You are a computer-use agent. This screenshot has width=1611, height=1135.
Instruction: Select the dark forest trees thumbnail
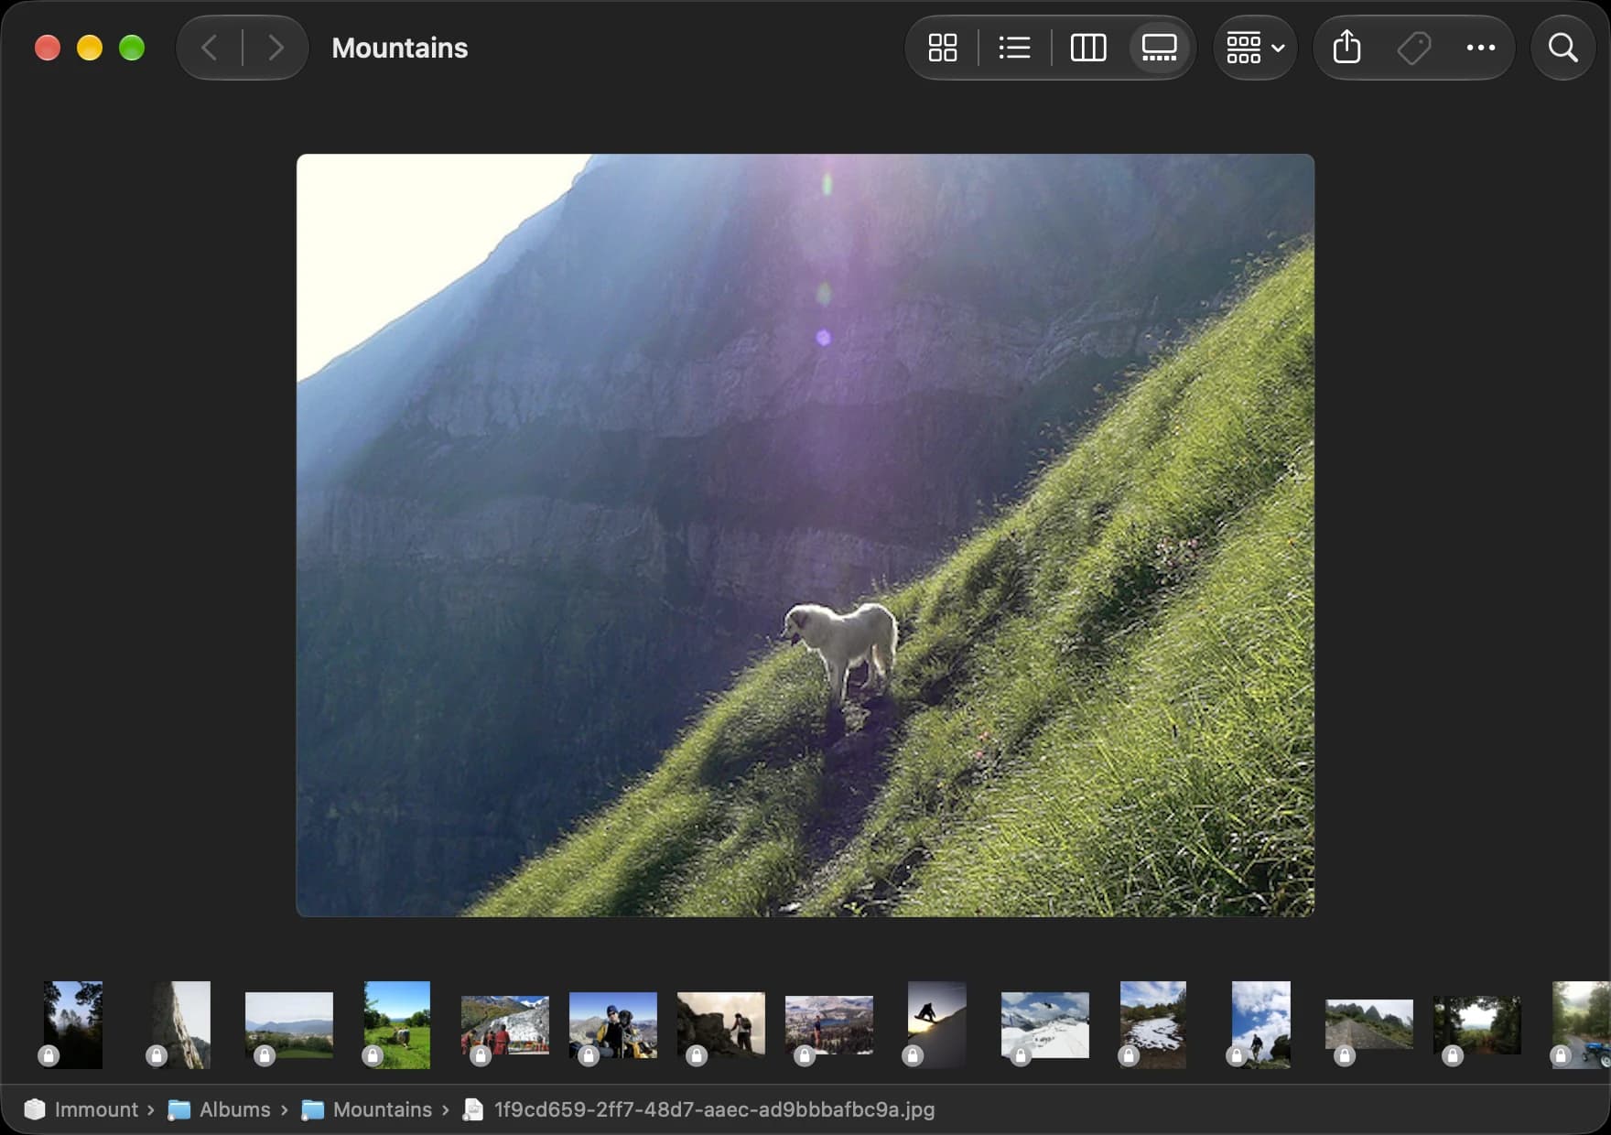pos(73,1025)
